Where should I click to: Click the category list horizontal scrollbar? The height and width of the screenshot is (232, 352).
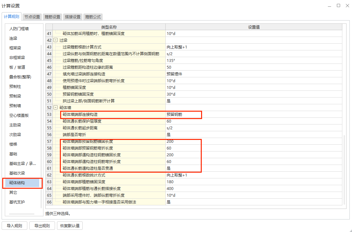click(22, 214)
